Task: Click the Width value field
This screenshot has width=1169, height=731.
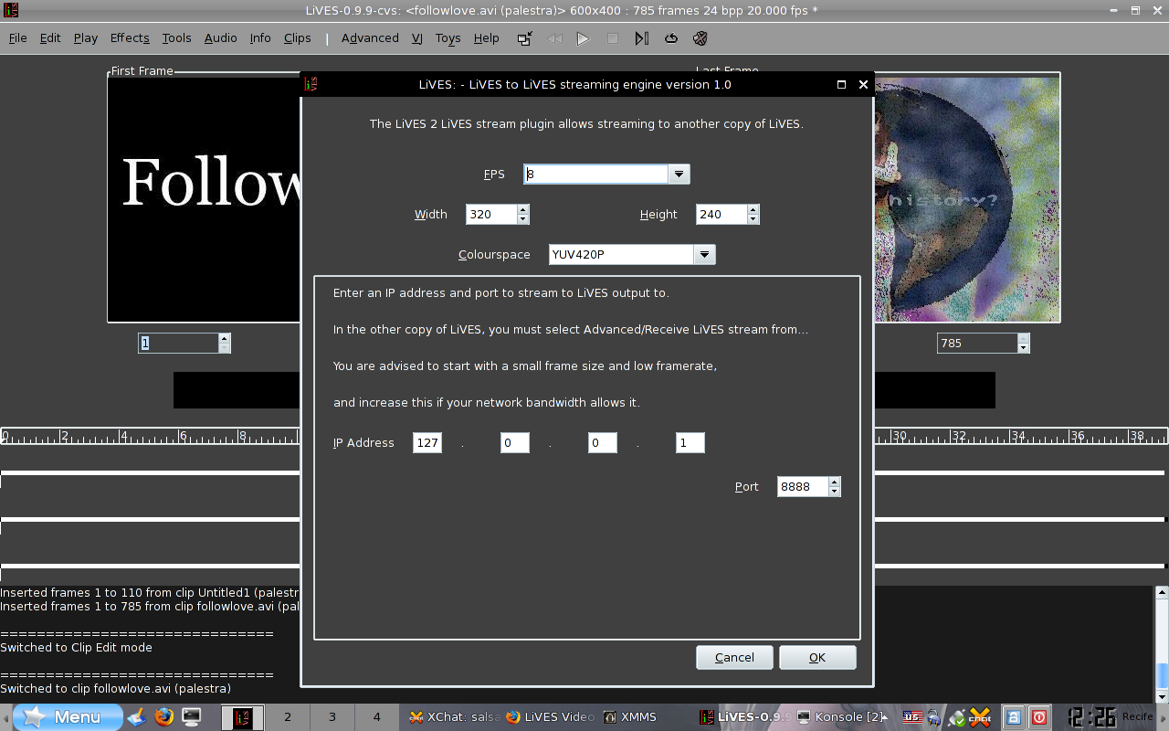Action: 491,215
